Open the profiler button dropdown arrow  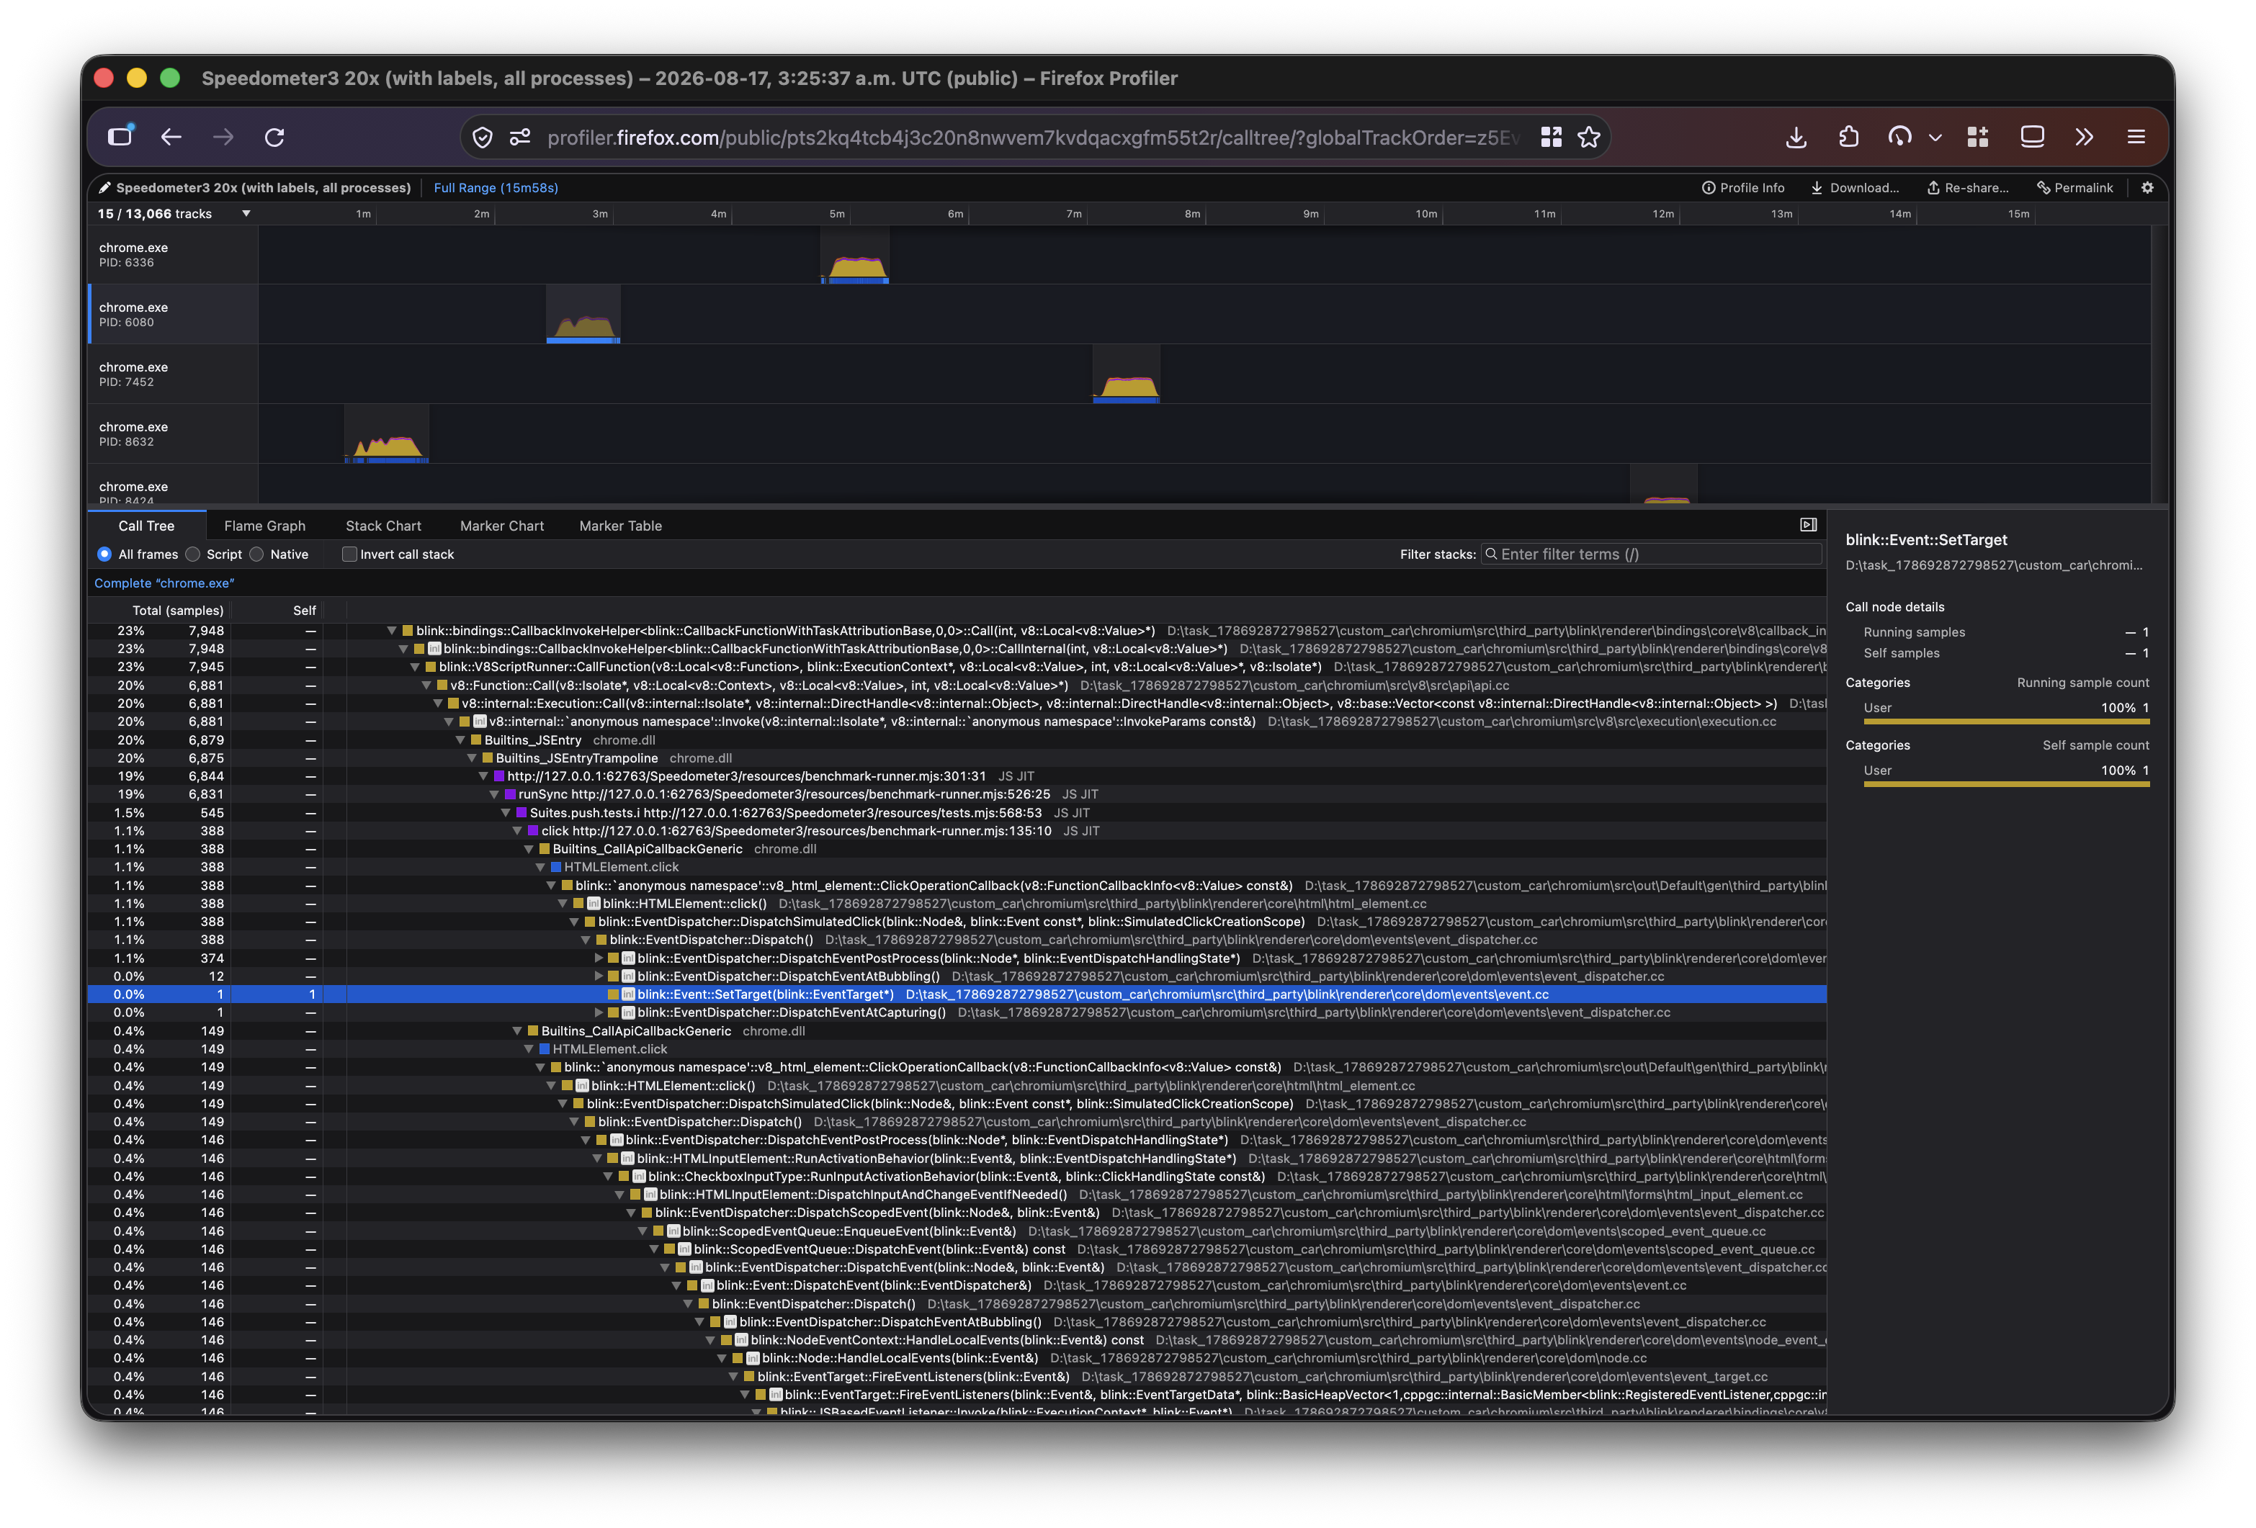(1935, 138)
